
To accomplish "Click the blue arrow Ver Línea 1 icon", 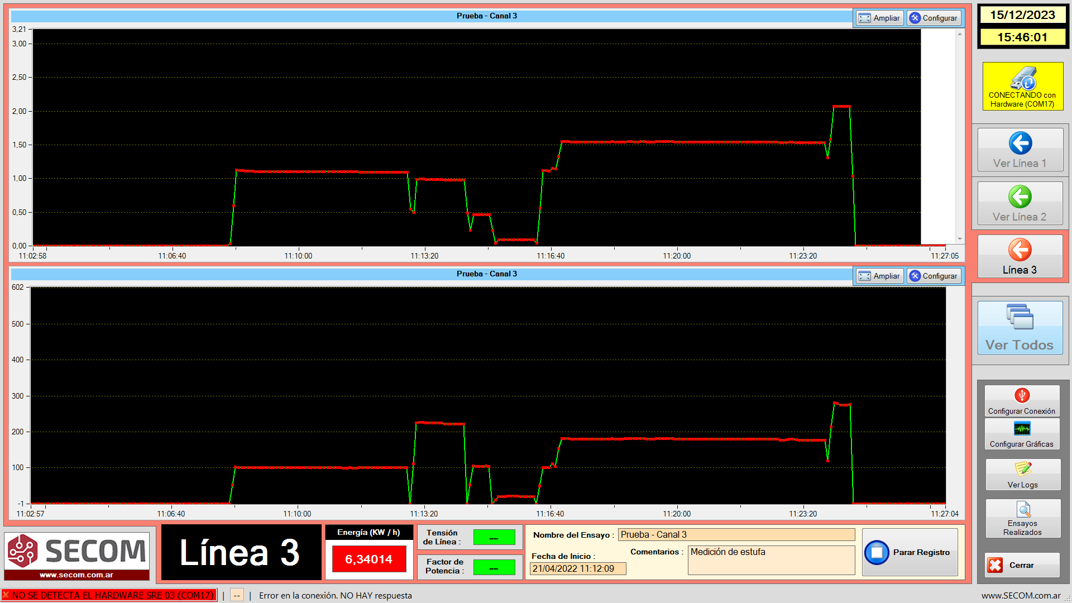I will coord(1020,143).
